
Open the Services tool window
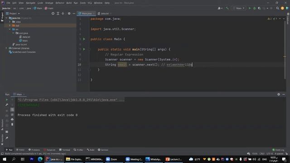[x=103, y=150]
